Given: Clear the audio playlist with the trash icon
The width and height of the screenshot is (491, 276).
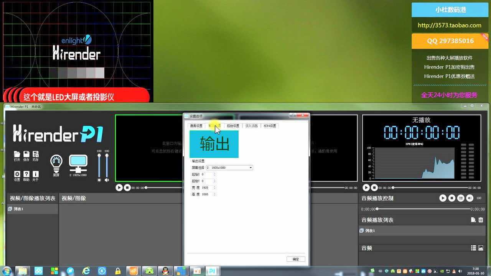Looking at the screenshot, I should [481, 220].
